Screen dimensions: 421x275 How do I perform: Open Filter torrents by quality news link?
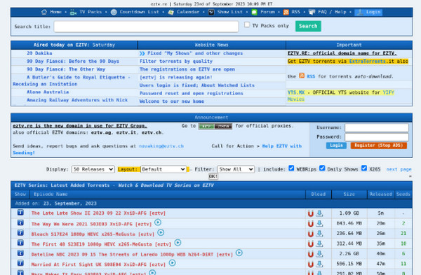point(176,62)
